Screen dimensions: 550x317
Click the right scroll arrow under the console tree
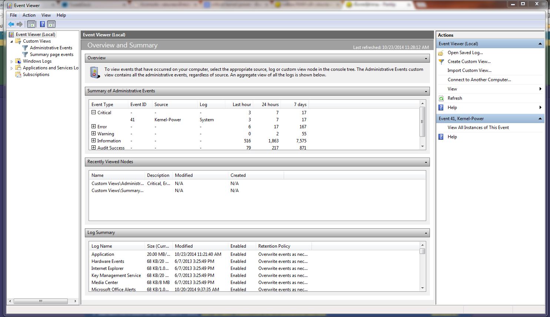click(75, 301)
